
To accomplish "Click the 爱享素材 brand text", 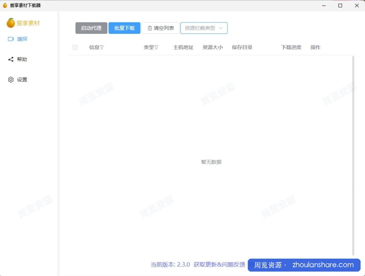I will (28, 23).
